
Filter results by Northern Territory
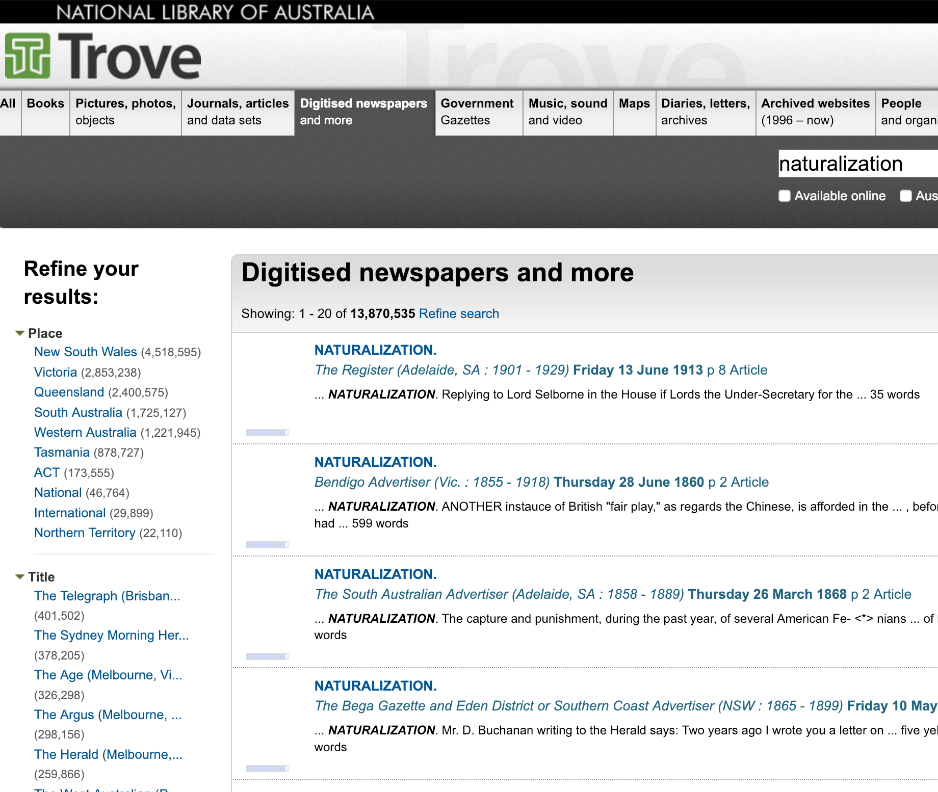coord(85,533)
